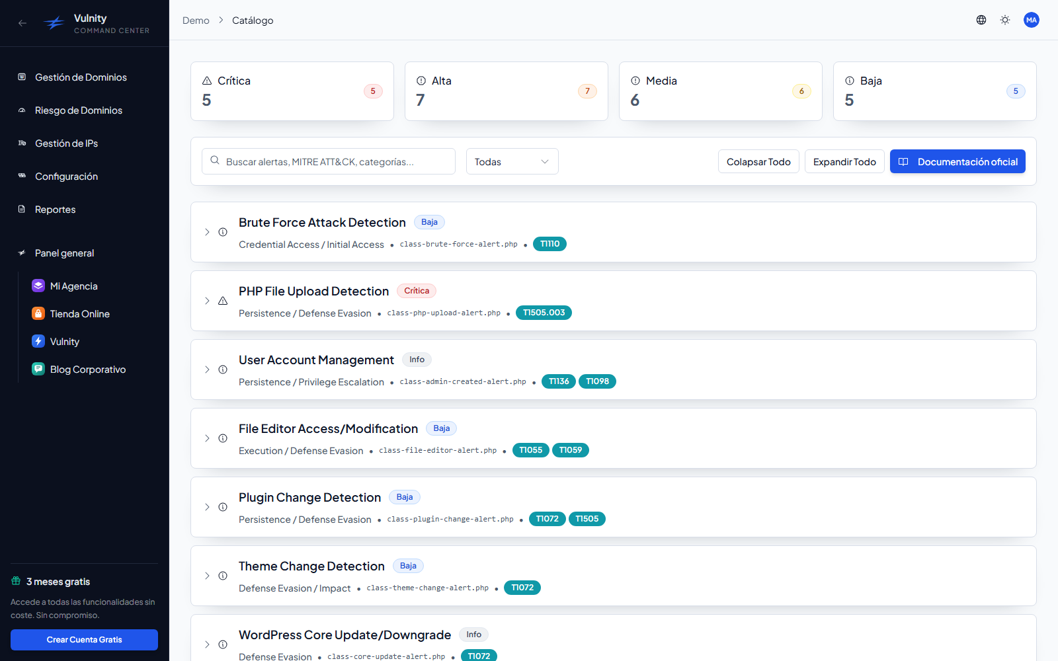Open Gestión de Dominios in sidebar

81,77
